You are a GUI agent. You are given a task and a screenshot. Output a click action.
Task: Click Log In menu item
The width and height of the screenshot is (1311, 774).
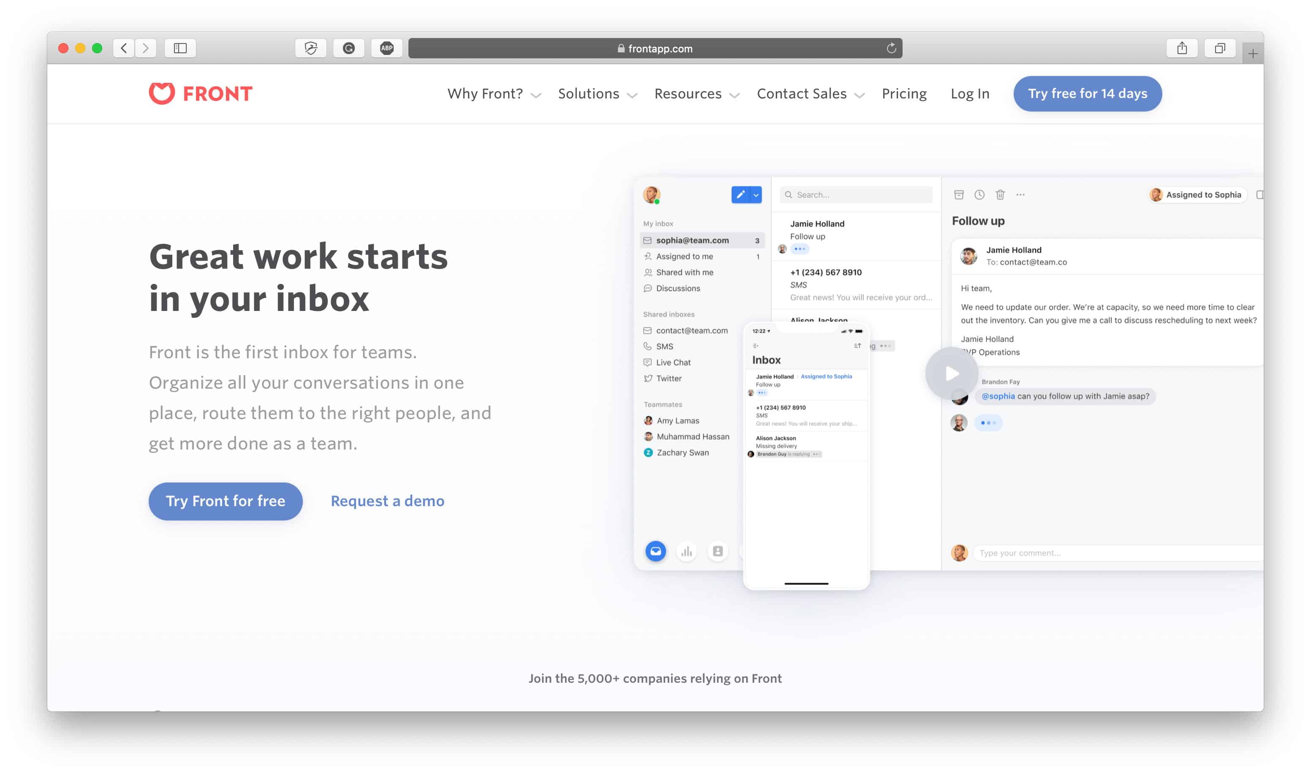coord(970,93)
